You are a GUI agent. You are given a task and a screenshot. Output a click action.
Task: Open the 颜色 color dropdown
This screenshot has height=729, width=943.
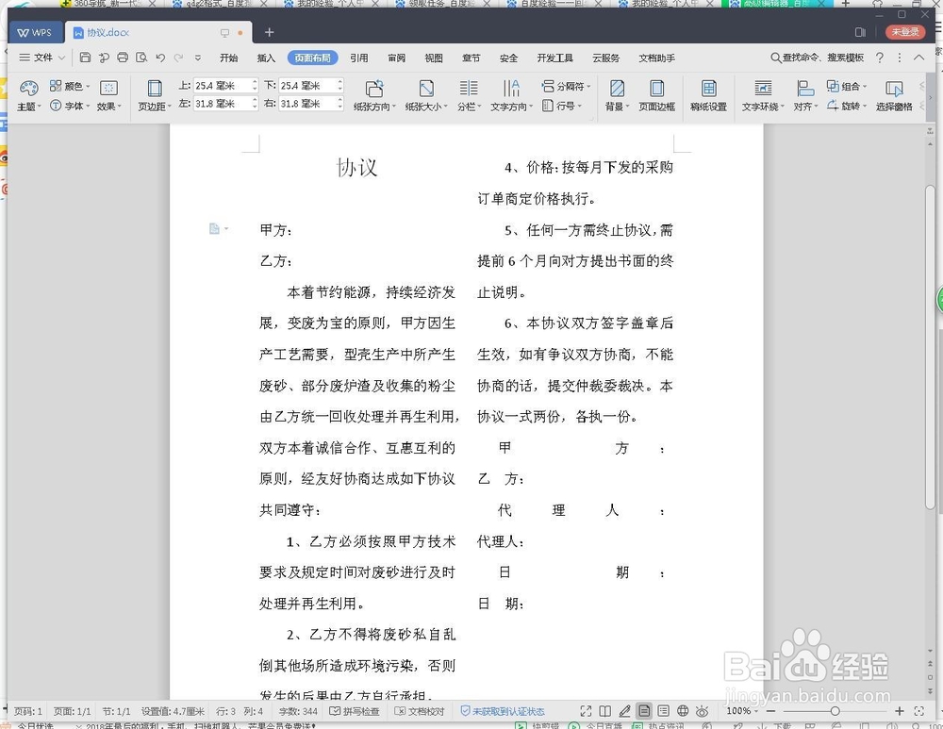coord(71,86)
